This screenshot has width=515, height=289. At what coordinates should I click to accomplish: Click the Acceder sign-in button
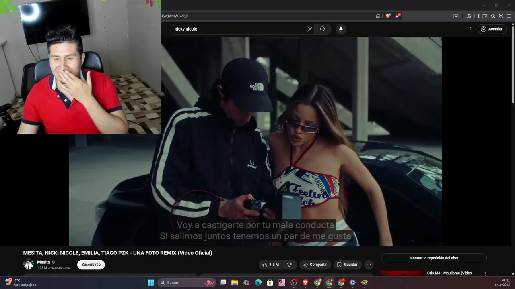492,29
